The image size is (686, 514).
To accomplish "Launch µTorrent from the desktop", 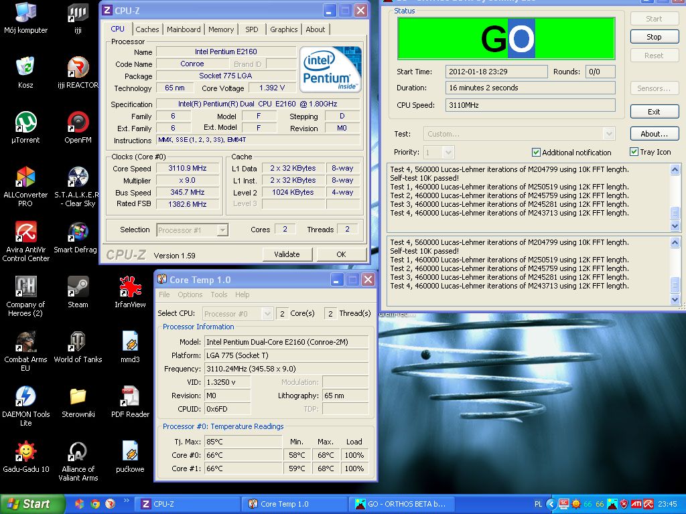I will point(25,128).
